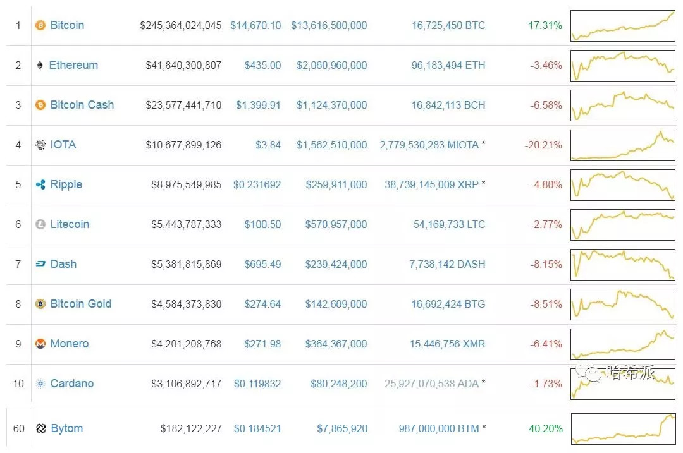Click the Cardano logo icon
Screen dimensions: 683x453
click(40, 384)
